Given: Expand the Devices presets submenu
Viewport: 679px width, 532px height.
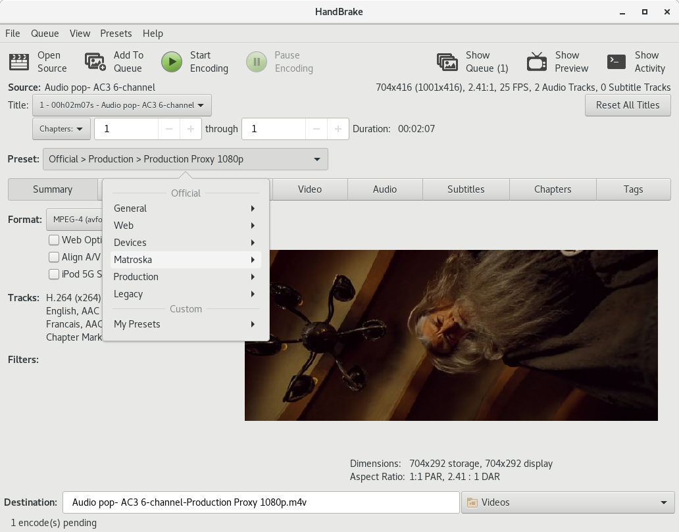Looking at the screenshot, I should tap(186, 243).
